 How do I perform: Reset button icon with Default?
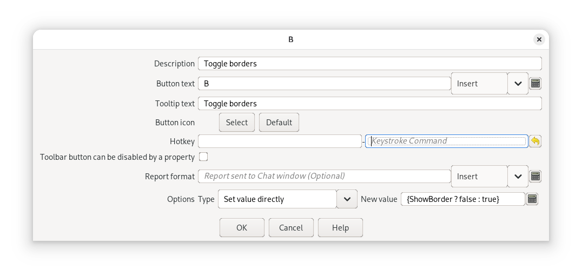pyautogui.click(x=279, y=123)
